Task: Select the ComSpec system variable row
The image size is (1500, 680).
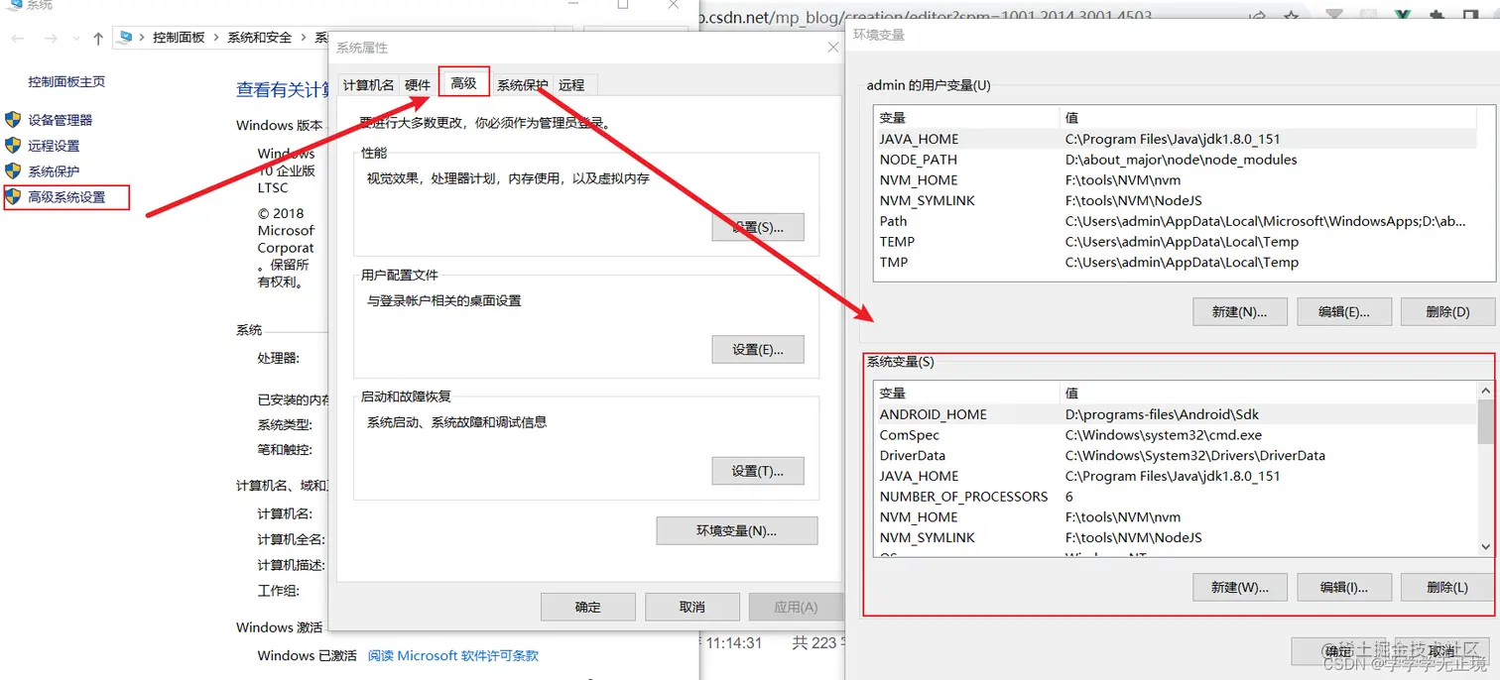Action: pyautogui.click(x=1176, y=435)
